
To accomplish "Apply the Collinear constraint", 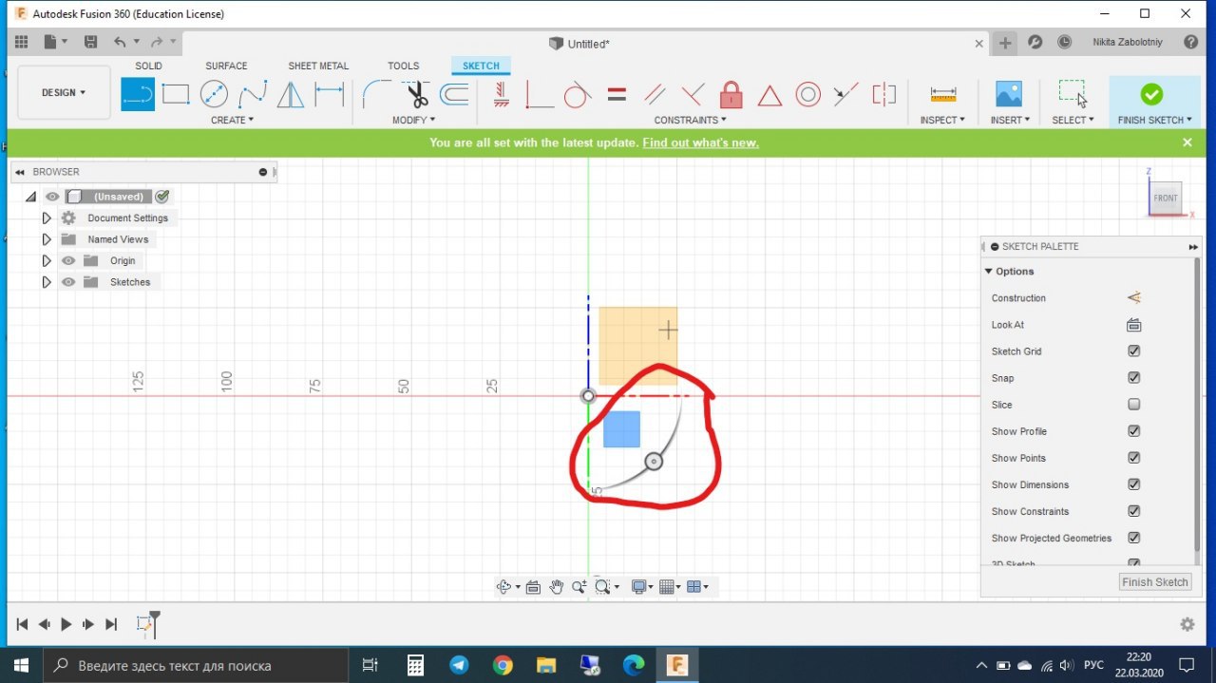I will pos(845,94).
